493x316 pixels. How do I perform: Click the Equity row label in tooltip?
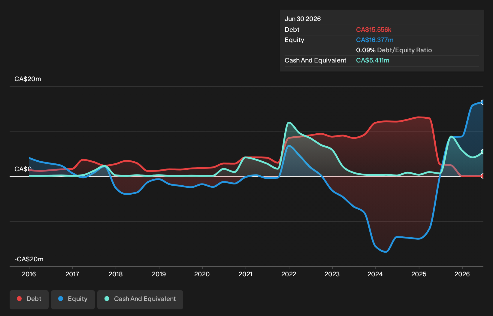(294, 40)
